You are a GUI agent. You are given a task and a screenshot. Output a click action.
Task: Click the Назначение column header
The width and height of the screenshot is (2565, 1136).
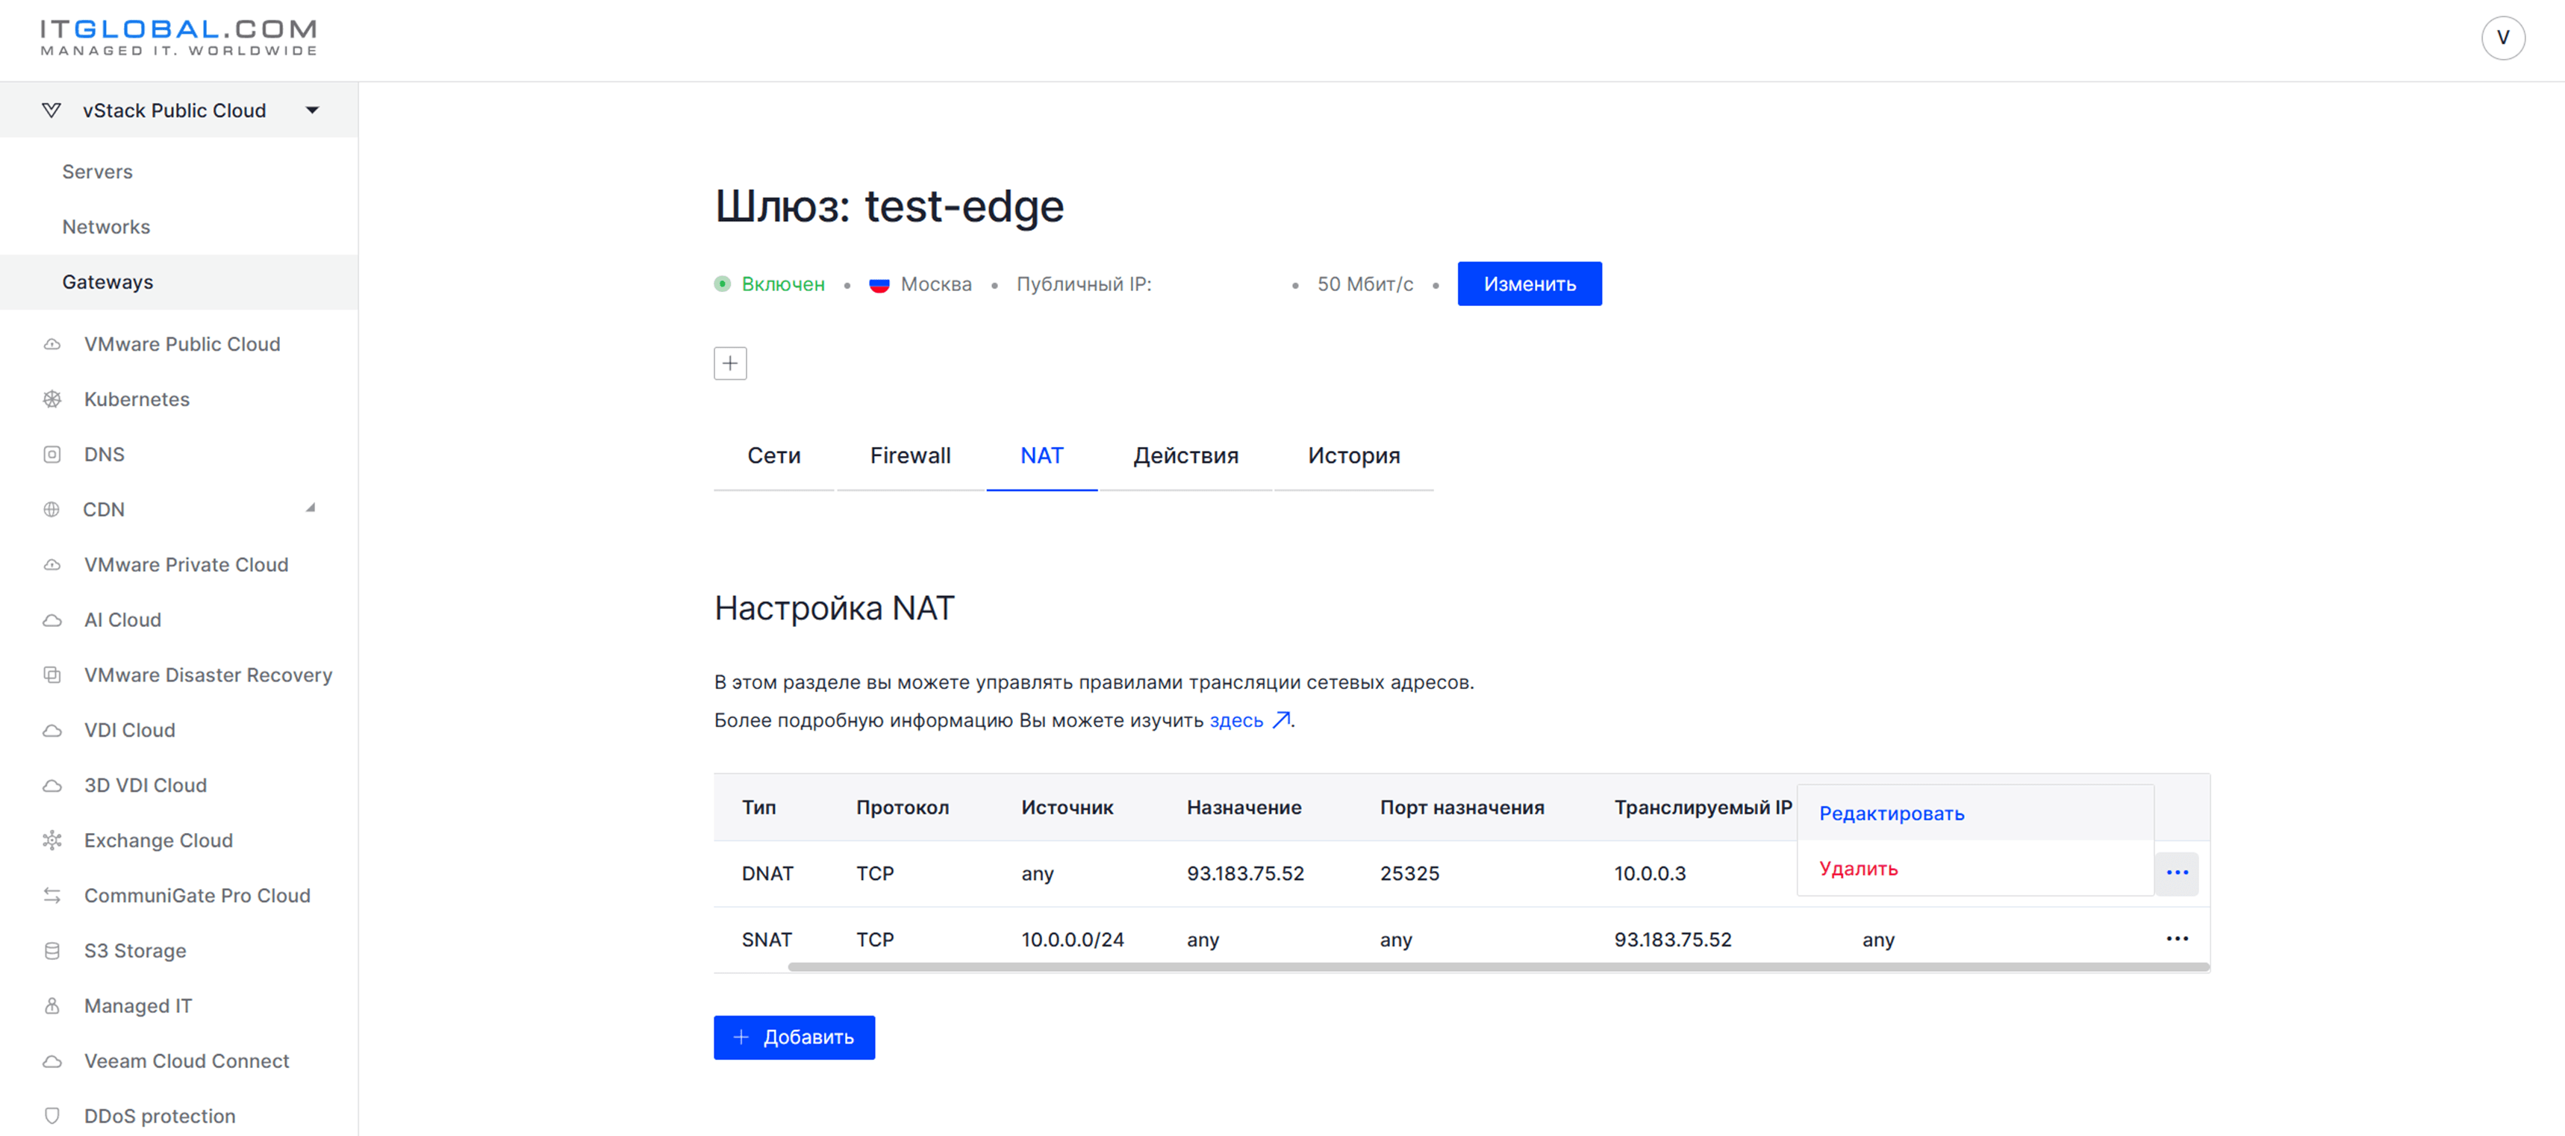click(x=1244, y=808)
